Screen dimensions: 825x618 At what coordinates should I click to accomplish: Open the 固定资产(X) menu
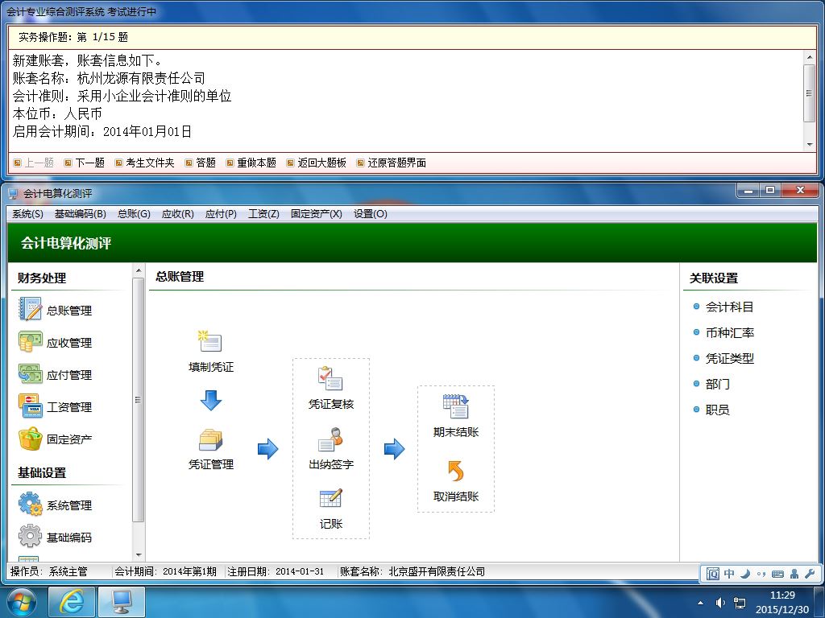tap(316, 214)
